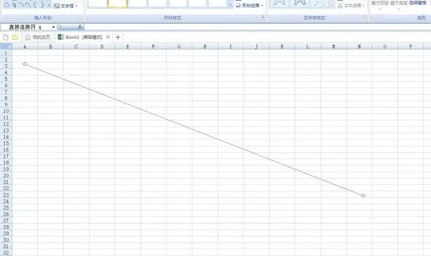Choose the third shape style thumbnail

click(x=138, y=4)
